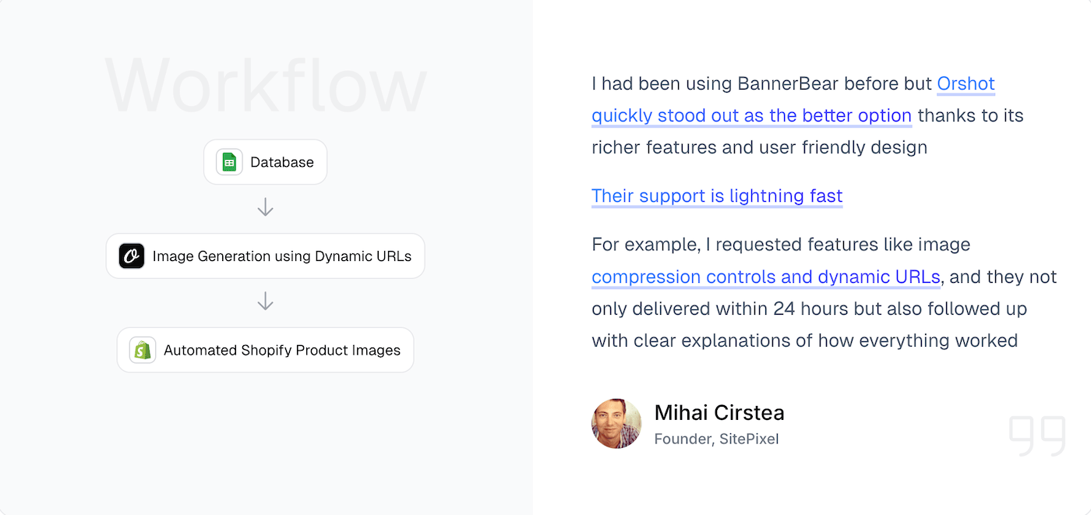1091x515 pixels.
Task: Click the black Orshot logo icon
Action: pyautogui.click(x=132, y=256)
